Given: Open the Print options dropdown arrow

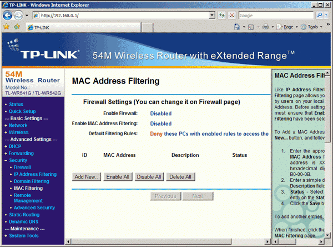Looking at the screenshot, I should pos(273,27).
